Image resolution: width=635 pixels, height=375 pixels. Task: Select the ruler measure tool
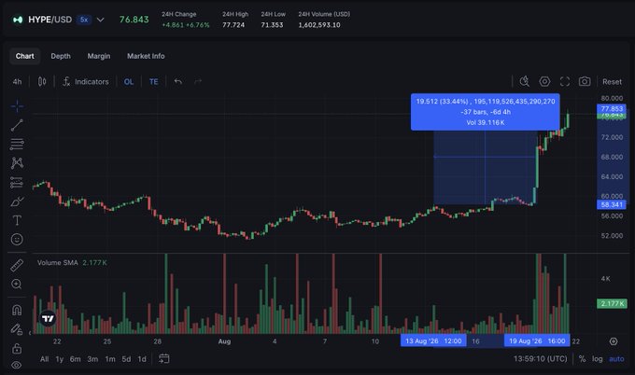(17, 265)
